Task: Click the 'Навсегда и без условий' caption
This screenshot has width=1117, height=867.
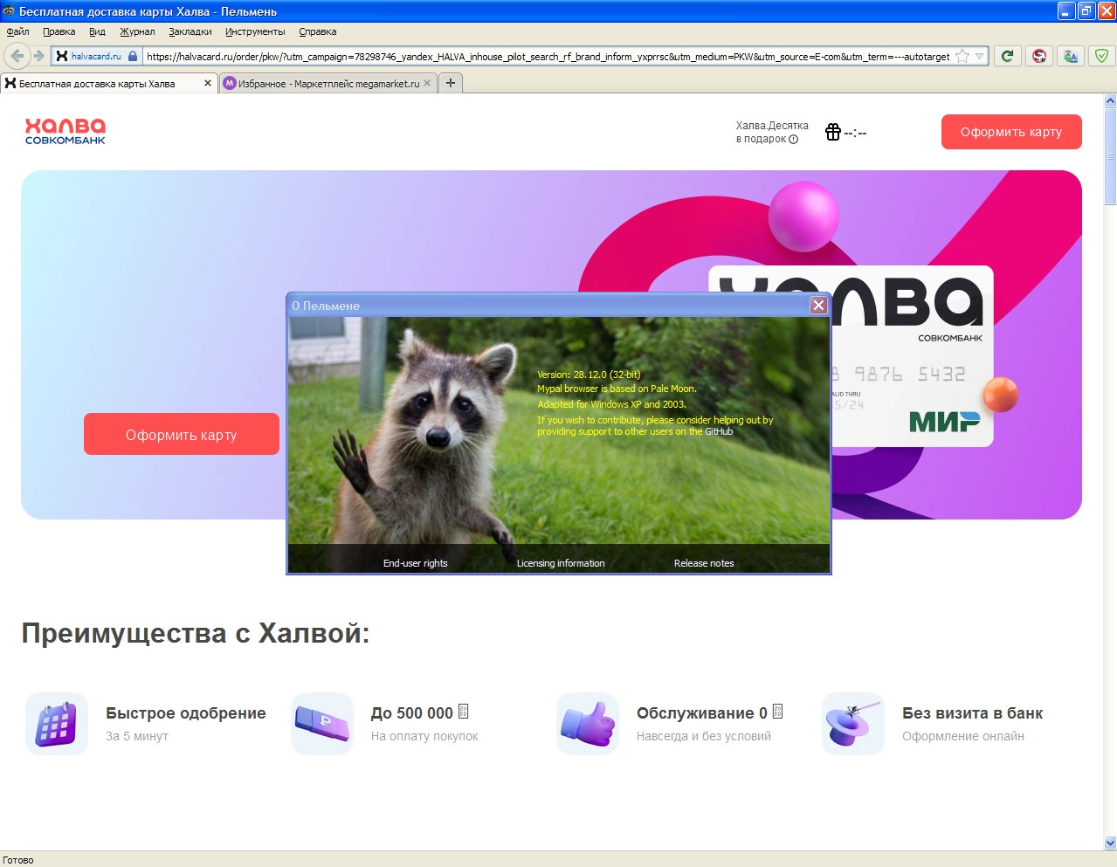Action: click(704, 736)
